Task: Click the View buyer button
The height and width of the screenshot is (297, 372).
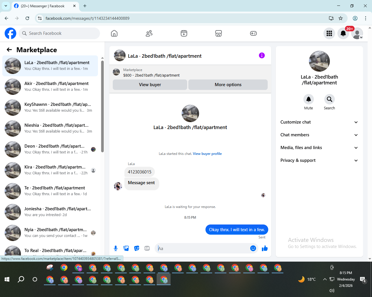Action: coord(150,85)
